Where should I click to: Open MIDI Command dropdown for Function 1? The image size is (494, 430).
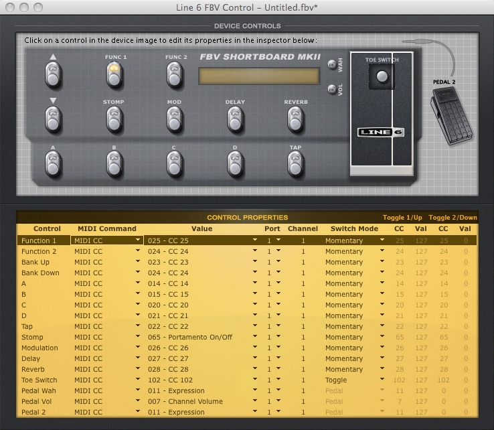tap(138, 240)
